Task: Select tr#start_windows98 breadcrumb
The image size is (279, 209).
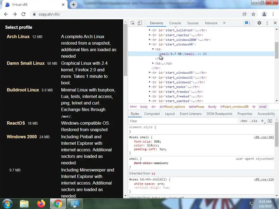Action: 234,107
